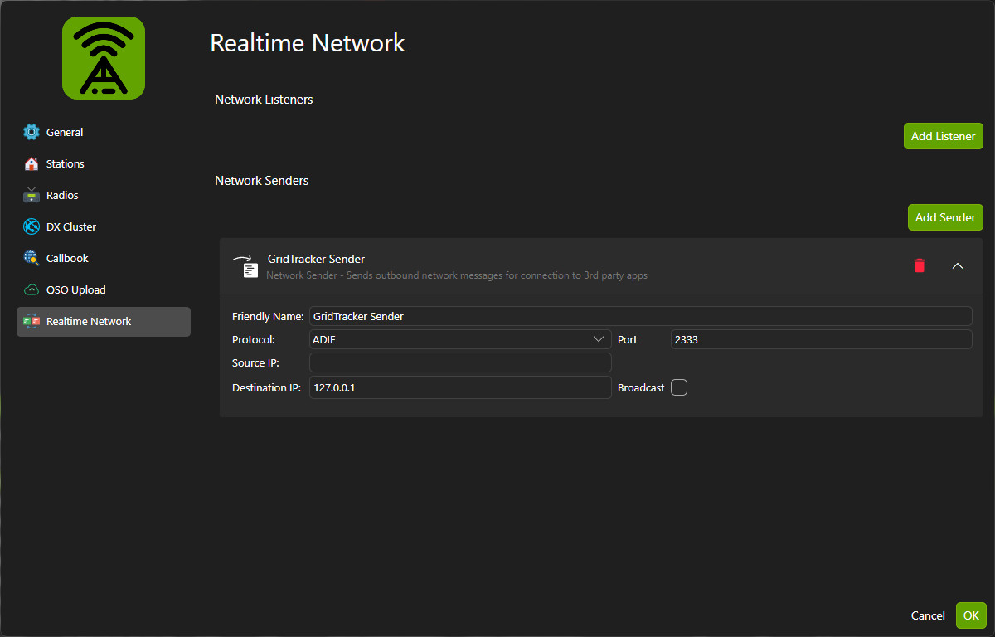995x637 pixels.
Task: Collapse the GridTracker Sender panel chevron
Action: point(958,265)
